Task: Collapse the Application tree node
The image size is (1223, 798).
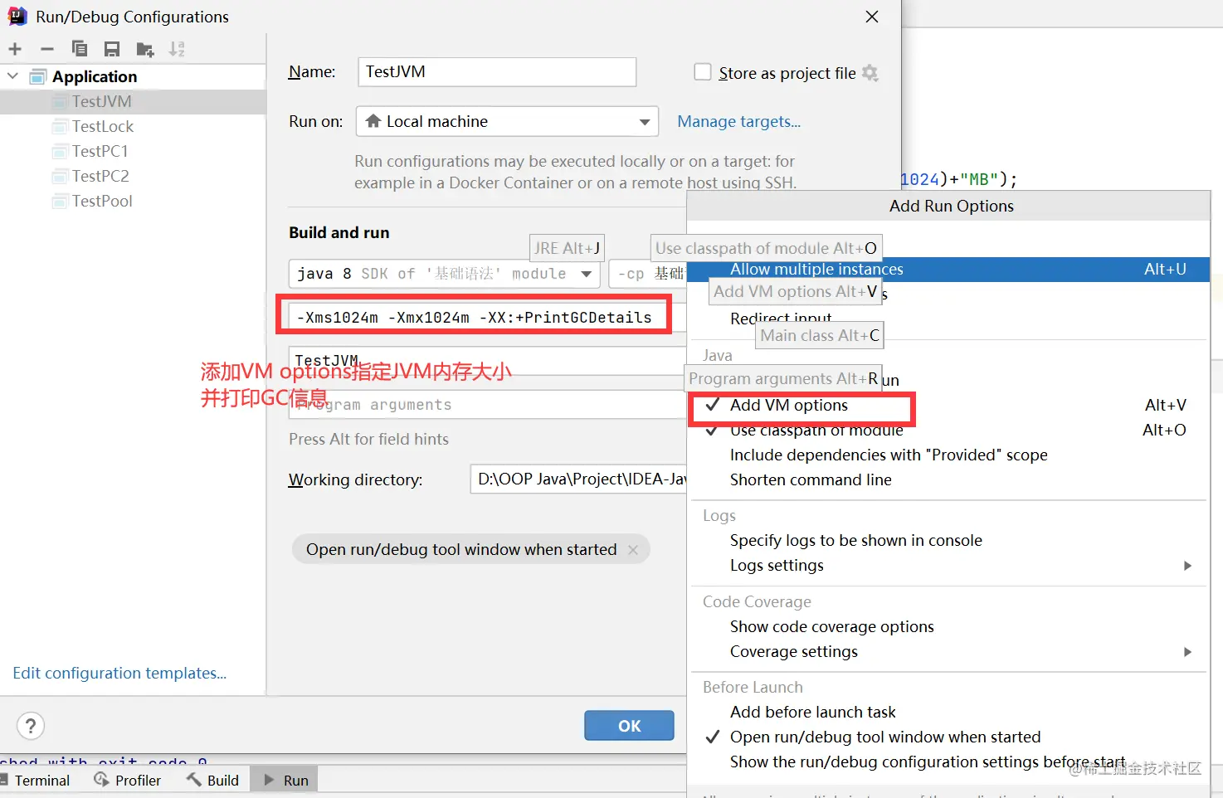Action: coord(13,76)
